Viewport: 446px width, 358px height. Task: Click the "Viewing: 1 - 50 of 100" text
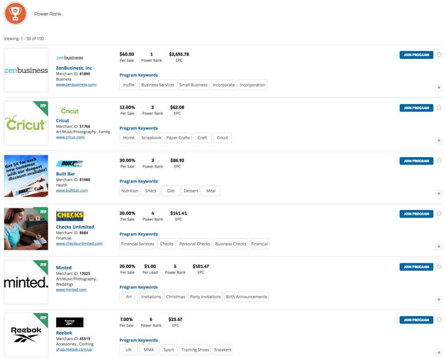[x=24, y=38]
